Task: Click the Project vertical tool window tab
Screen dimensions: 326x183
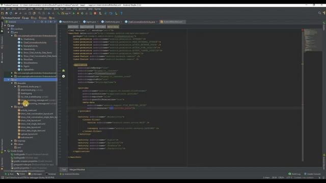Action: [x=2, y=27]
